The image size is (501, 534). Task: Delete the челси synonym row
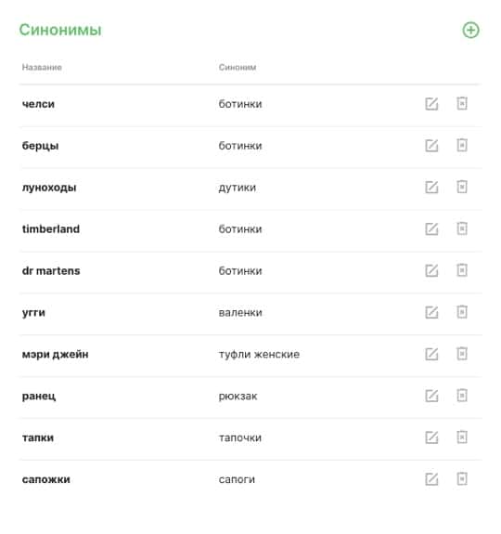click(x=462, y=103)
